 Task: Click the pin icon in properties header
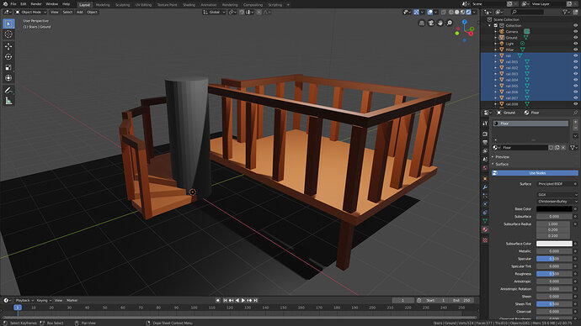pyautogui.click(x=575, y=113)
